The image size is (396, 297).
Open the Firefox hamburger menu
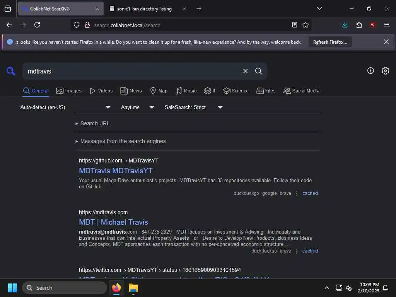click(x=387, y=24)
